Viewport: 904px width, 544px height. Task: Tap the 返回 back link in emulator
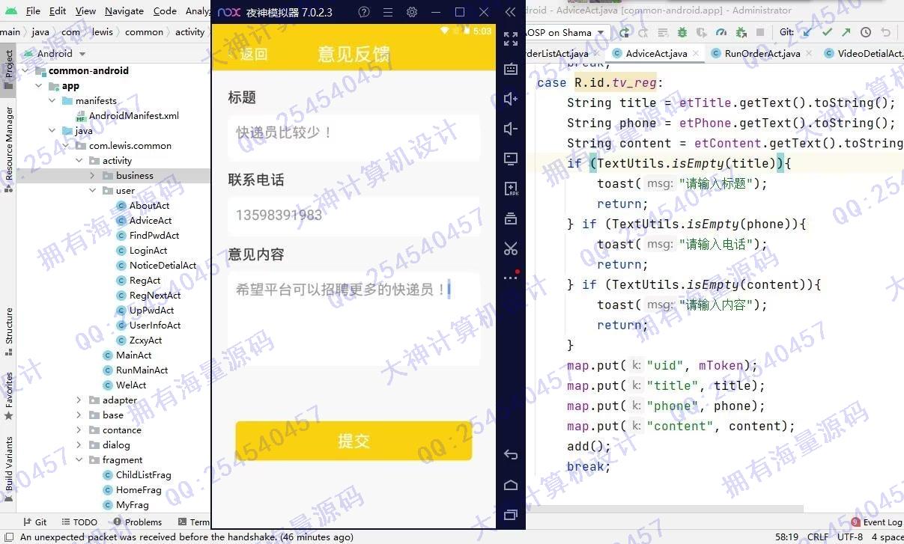252,55
